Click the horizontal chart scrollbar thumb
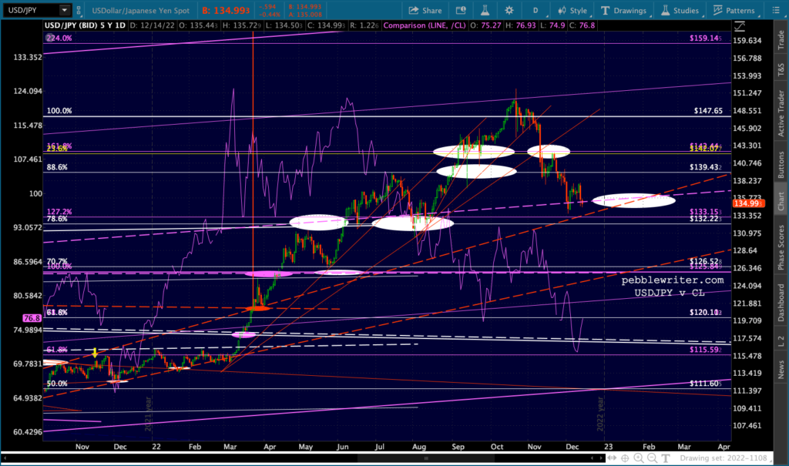This screenshot has height=466, width=789. click(425, 458)
